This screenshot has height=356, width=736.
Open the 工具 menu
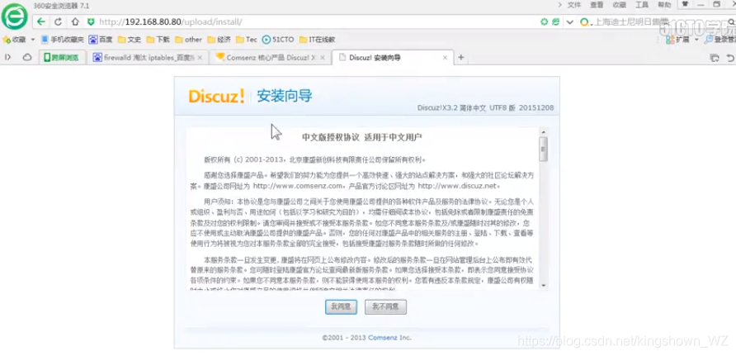(642, 5)
